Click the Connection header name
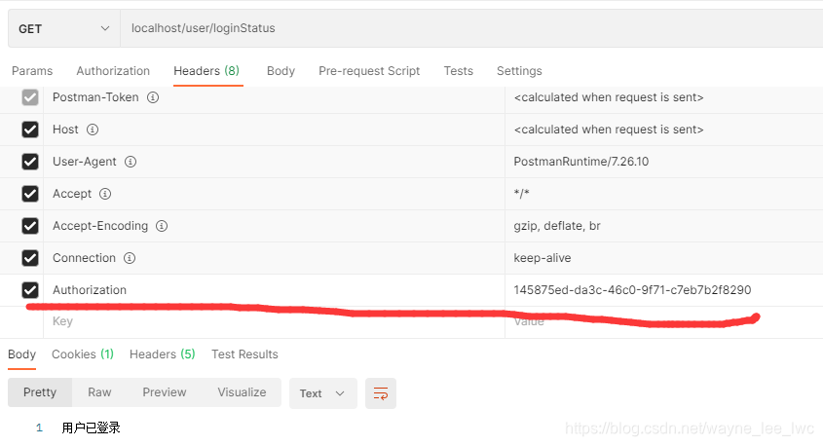The image size is (823, 446). point(84,258)
